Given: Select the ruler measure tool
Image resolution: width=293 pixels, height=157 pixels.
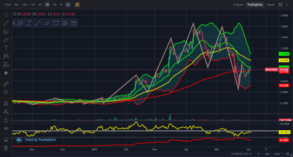Looking at the screenshot, I should pos(6,84).
